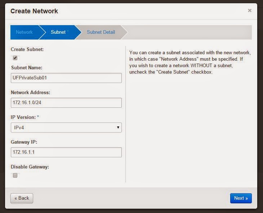Proceed with the Next button
Image resolution: width=263 pixels, height=213 pixels.
[241, 198]
